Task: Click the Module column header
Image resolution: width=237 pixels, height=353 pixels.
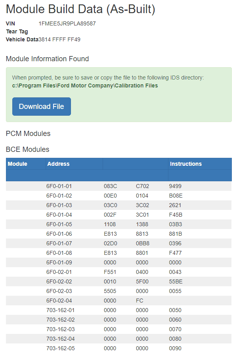Action: point(17,164)
